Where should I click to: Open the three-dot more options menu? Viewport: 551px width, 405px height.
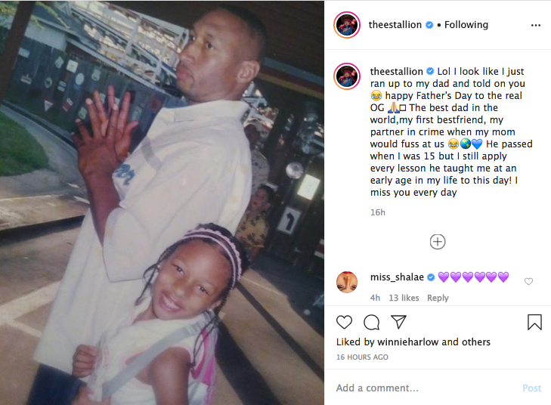[536, 25]
